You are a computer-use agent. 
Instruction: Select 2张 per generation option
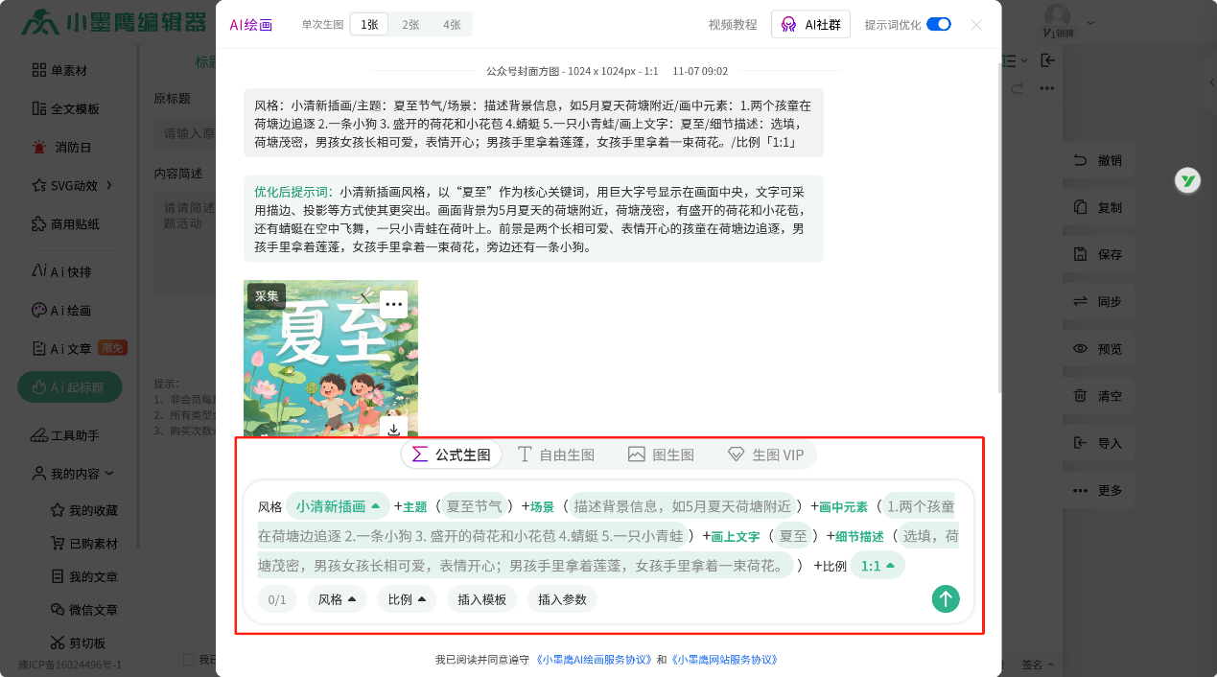click(x=410, y=25)
